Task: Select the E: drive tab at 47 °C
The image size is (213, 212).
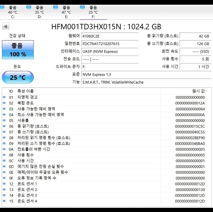Action: point(66,12)
